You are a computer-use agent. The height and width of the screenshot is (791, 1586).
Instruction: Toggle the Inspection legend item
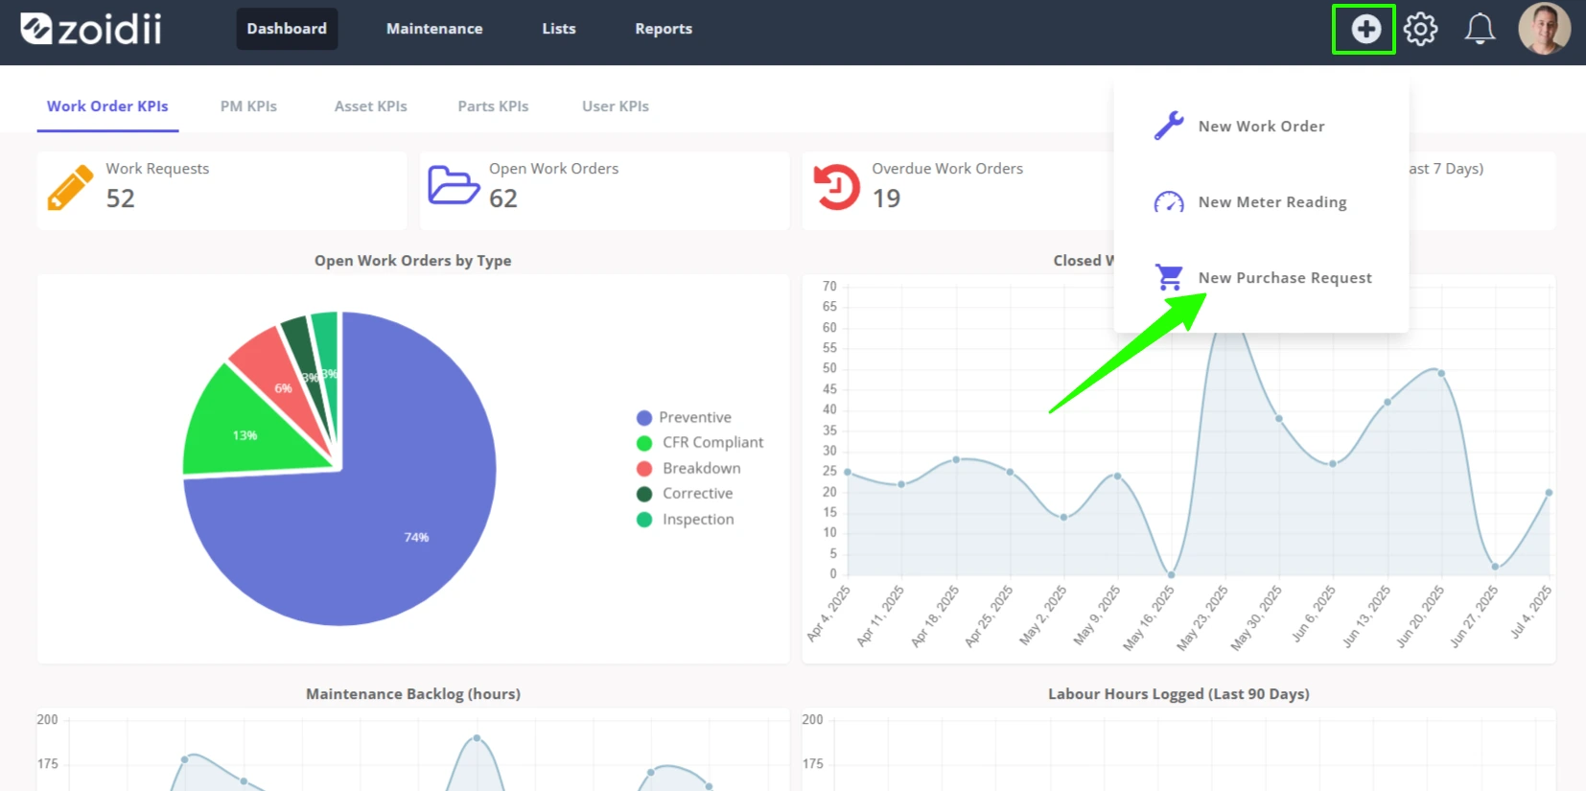[x=686, y=519]
